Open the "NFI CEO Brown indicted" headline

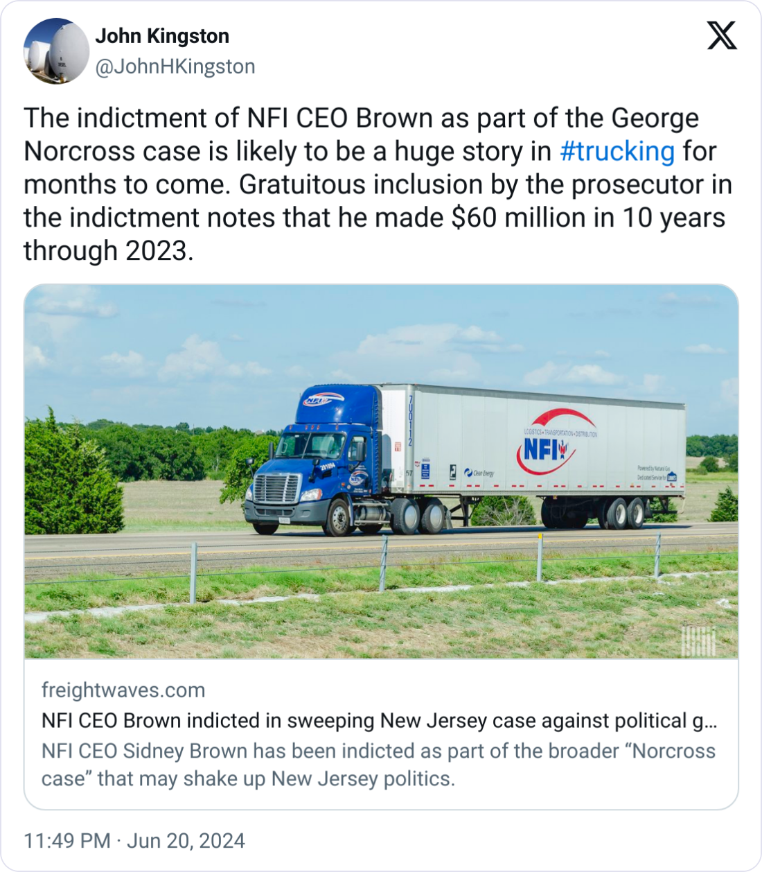click(x=379, y=721)
